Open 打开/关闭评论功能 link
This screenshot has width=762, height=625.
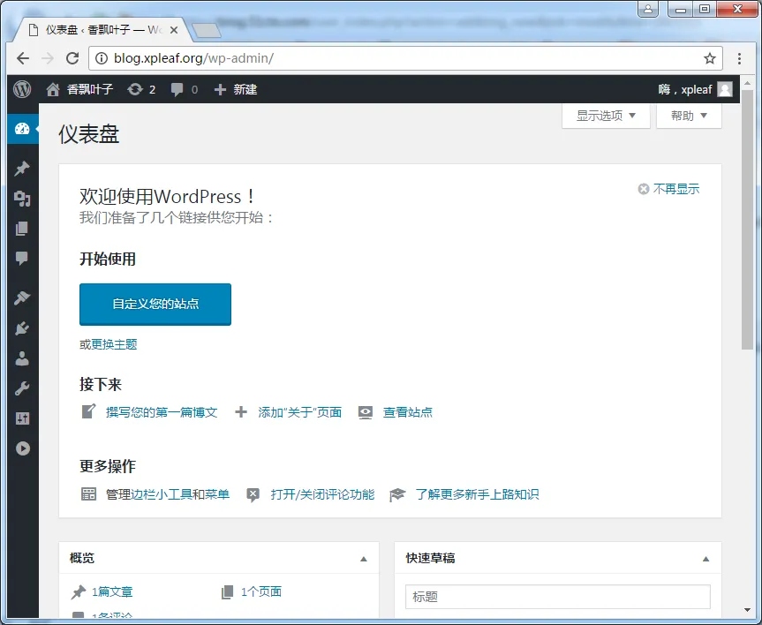(322, 494)
